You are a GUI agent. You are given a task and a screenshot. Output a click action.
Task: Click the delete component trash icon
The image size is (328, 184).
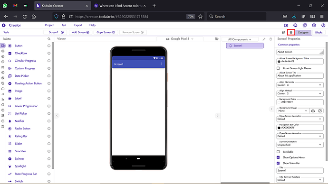270,39
